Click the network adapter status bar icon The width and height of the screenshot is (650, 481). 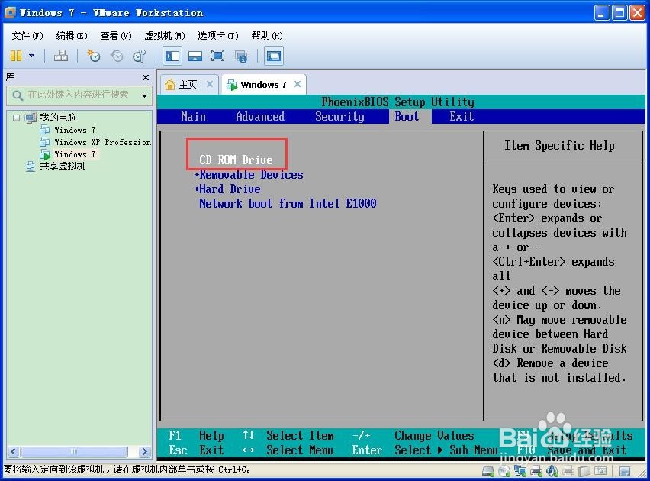pyautogui.click(x=520, y=471)
